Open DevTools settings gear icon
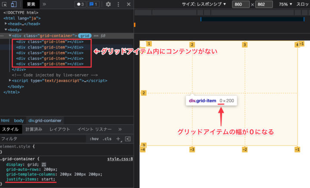310x188 pixels. coord(108,4)
